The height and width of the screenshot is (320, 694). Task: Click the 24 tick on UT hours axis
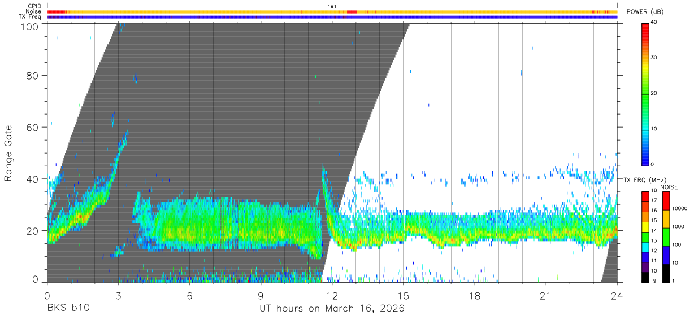617,295
